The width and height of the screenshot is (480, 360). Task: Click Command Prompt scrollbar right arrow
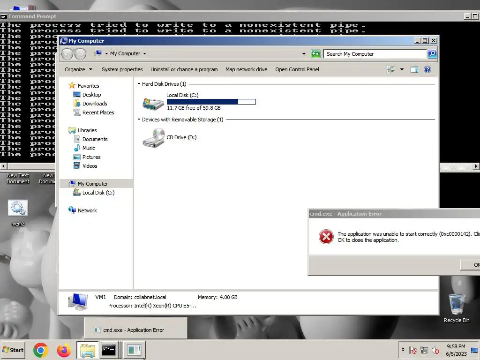coord(476,166)
